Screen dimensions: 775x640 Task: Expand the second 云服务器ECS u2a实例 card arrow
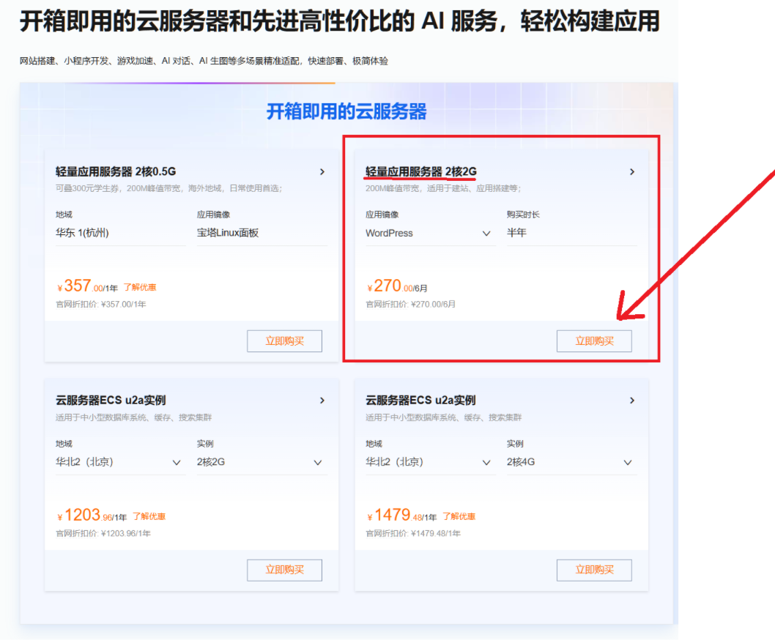631,400
